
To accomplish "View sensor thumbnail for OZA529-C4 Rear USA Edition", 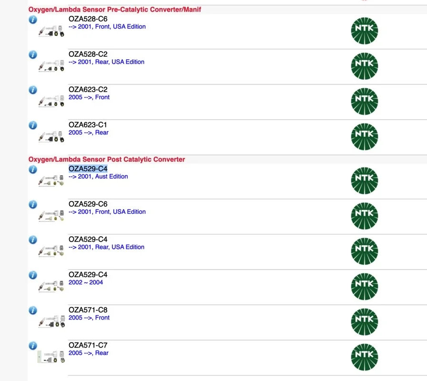I will click(x=51, y=251).
